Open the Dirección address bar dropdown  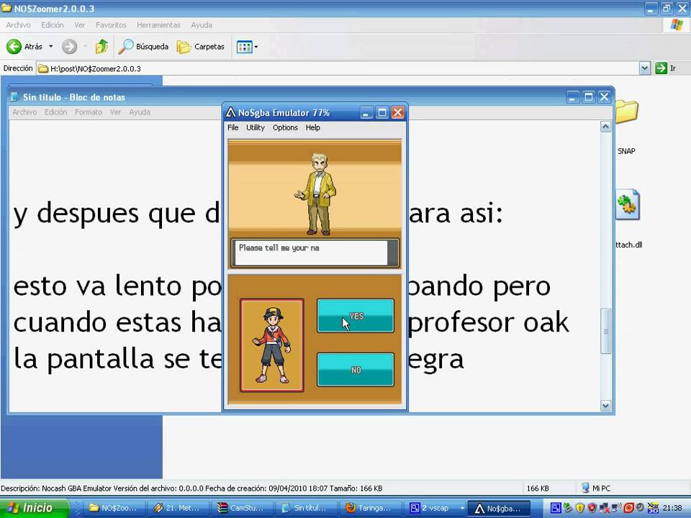coord(645,68)
